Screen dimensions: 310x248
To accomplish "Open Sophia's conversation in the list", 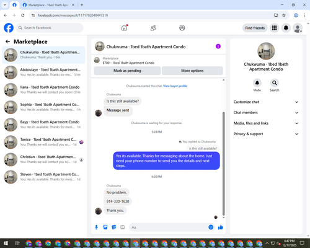I will coord(43,107).
